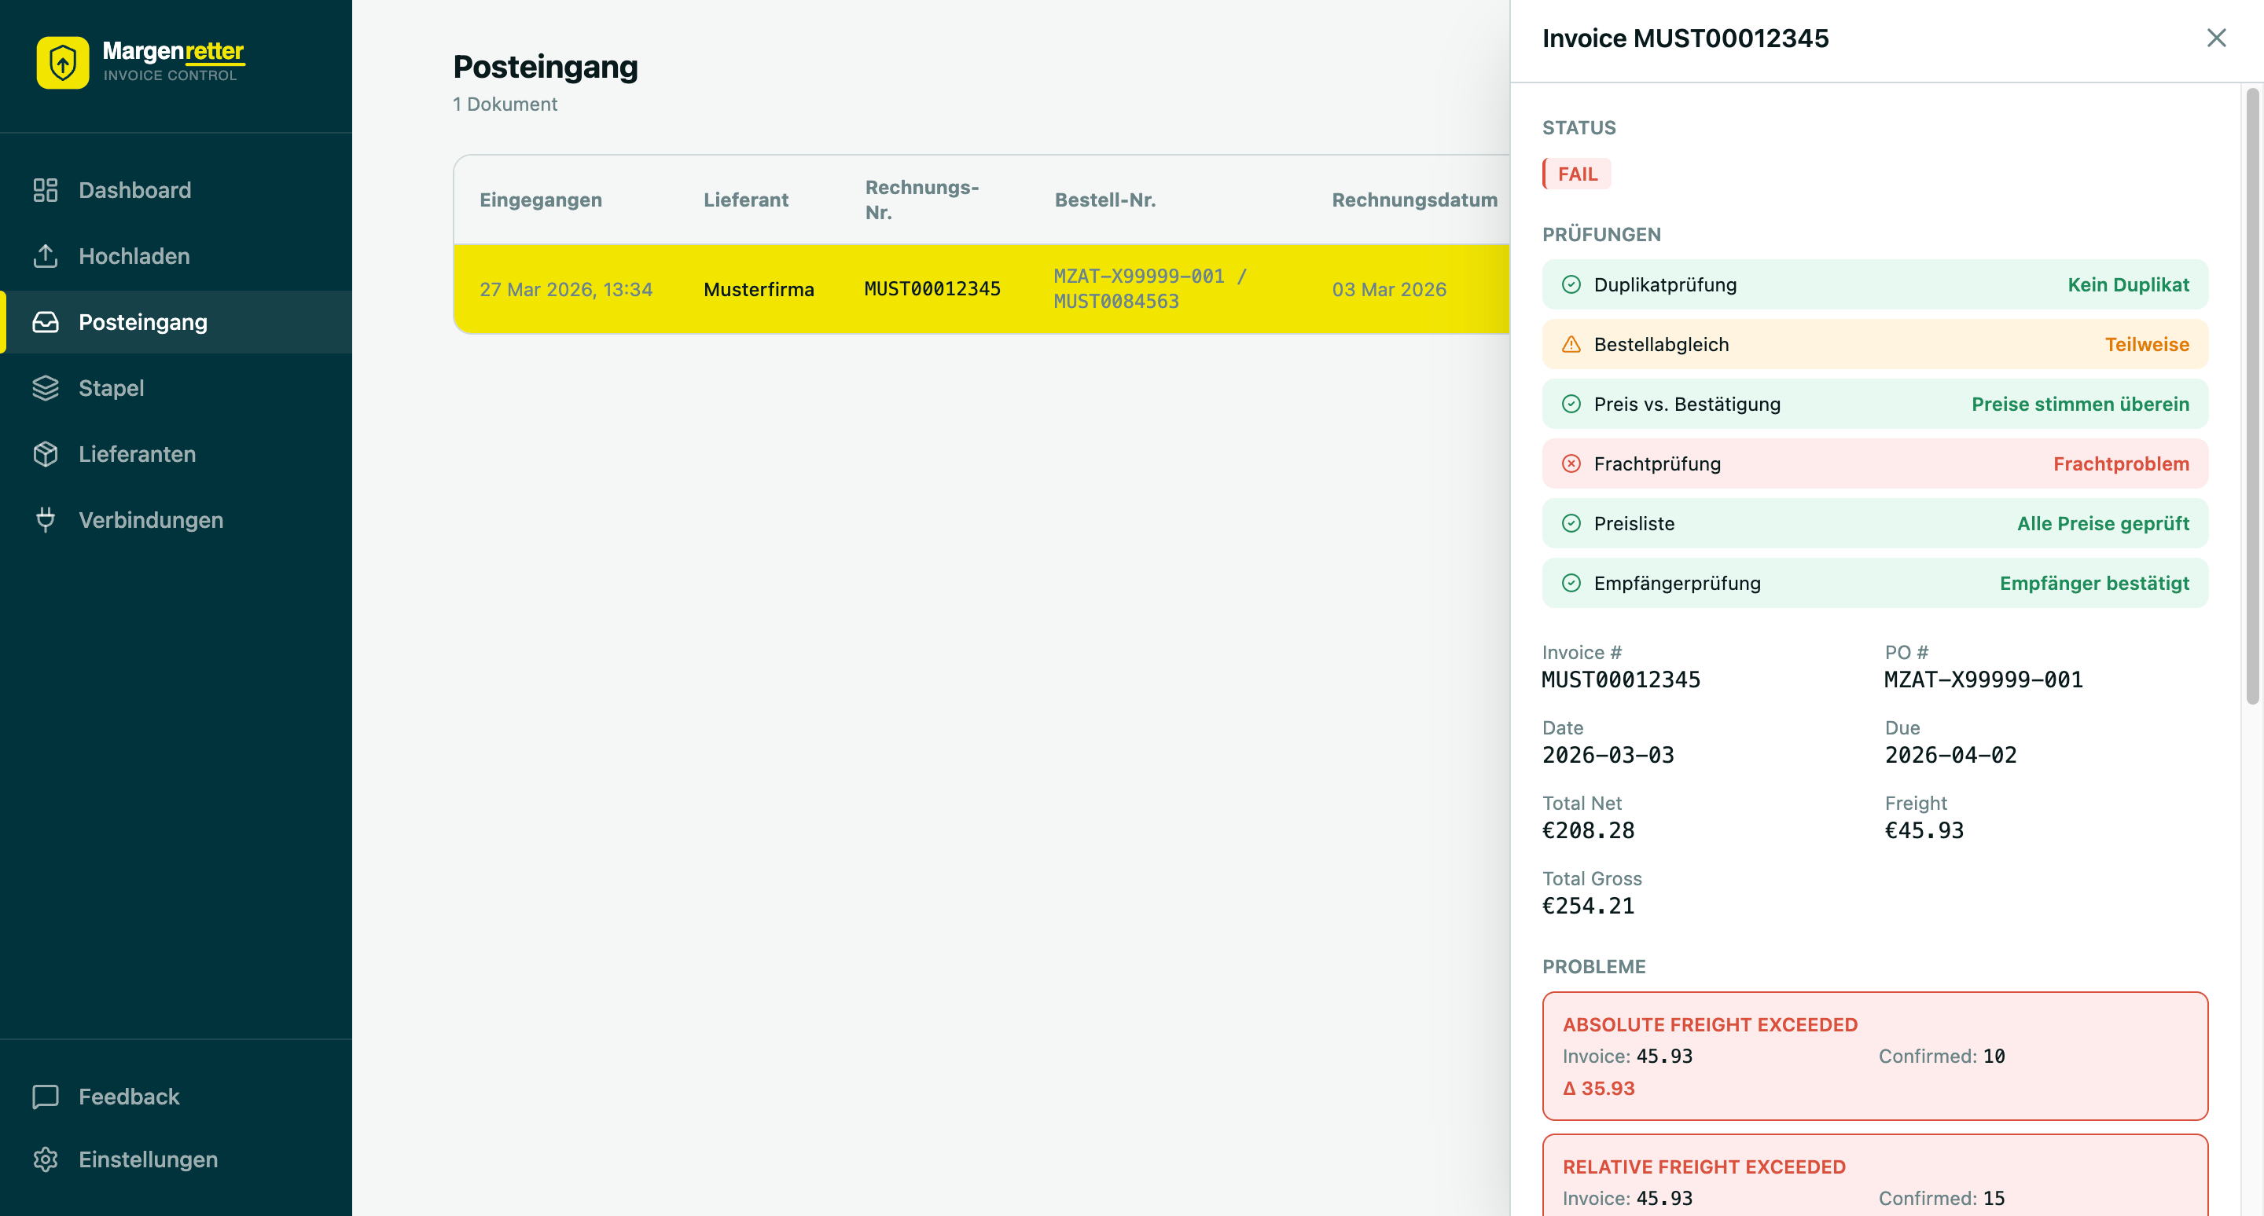Open Dashboard via the grid icon

pyautogui.click(x=46, y=189)
